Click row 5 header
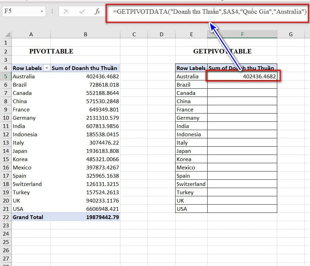This screenshot has width=310, height=266. coord(6,76)
